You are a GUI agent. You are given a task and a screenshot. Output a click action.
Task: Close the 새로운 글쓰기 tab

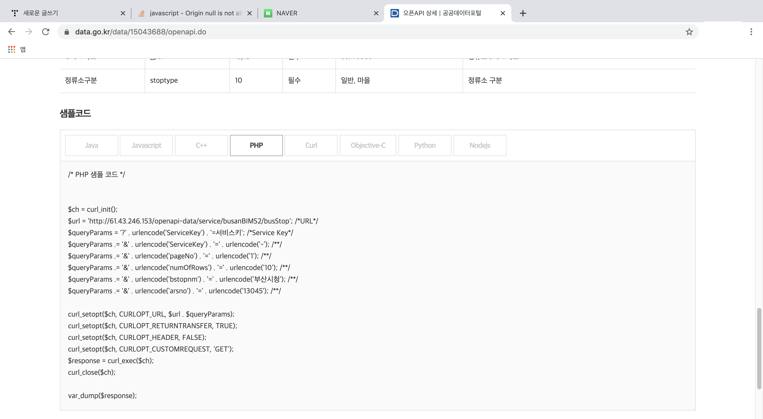[x=123, y=13]
